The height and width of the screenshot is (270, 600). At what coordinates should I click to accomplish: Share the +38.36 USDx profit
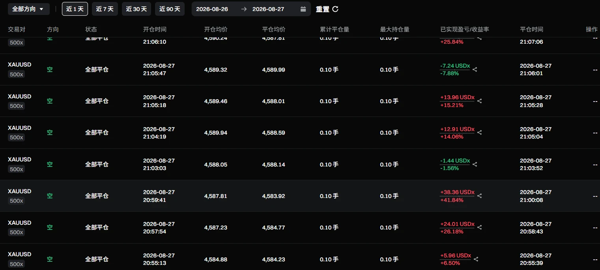(x=480, y=196)
